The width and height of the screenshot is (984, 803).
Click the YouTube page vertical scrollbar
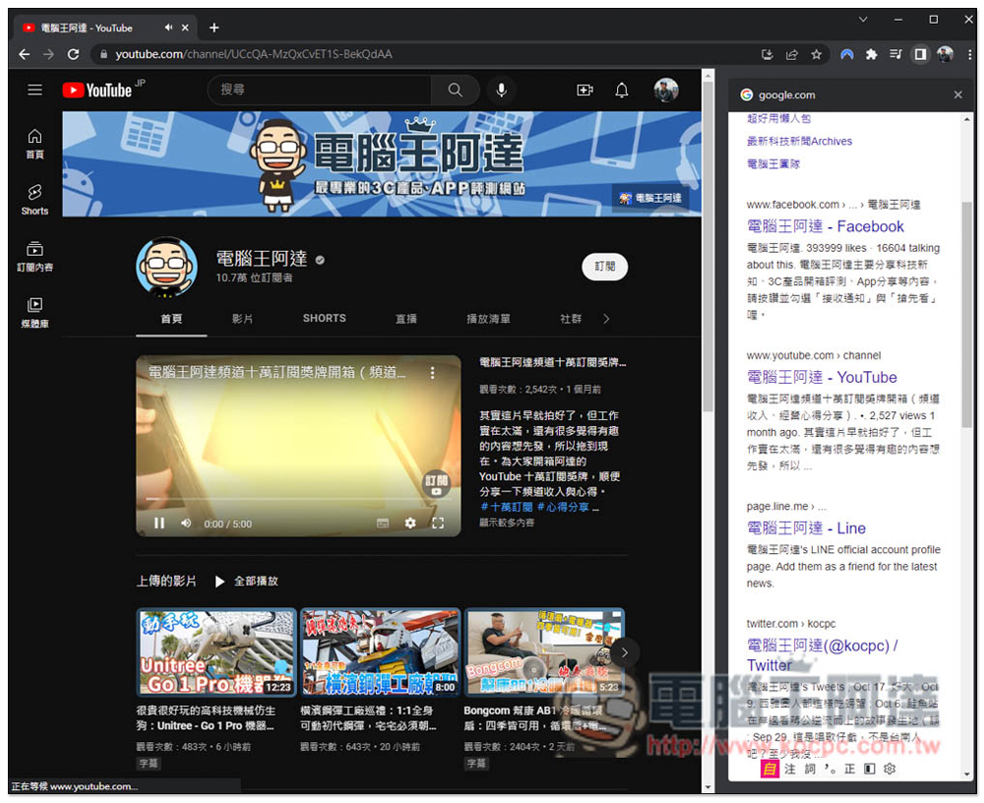coord(707,248)
